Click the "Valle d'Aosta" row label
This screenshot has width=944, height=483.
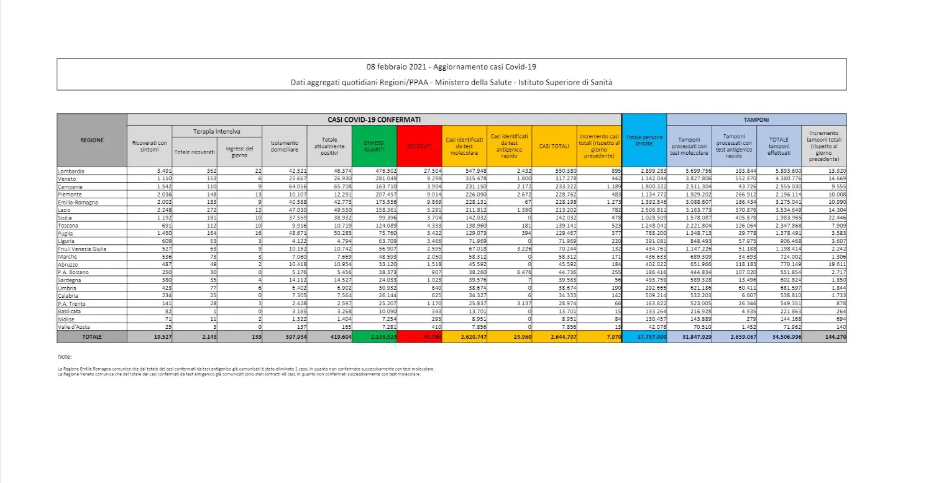[x=92, y=328]
